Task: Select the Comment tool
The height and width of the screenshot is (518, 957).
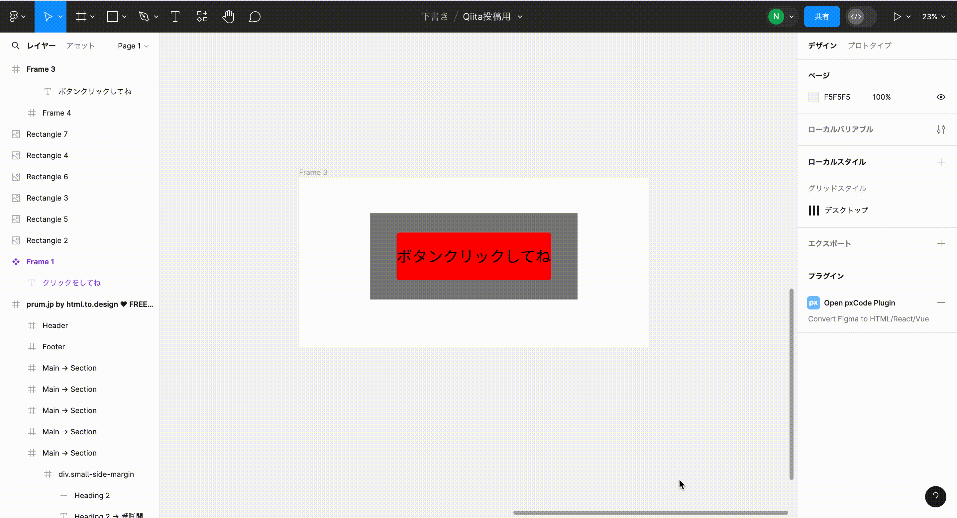Action: (255, 16)
